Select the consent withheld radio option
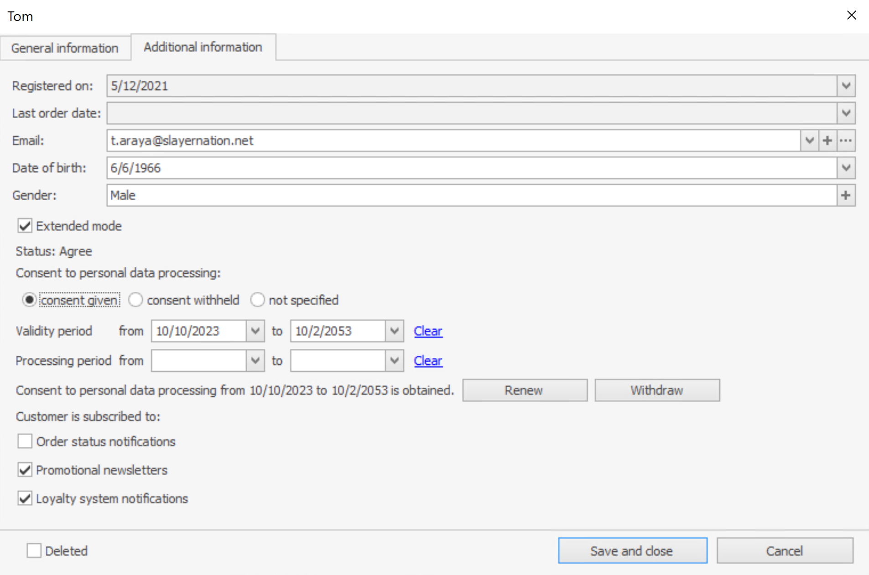869x575 pixels. tap(136, 300)
